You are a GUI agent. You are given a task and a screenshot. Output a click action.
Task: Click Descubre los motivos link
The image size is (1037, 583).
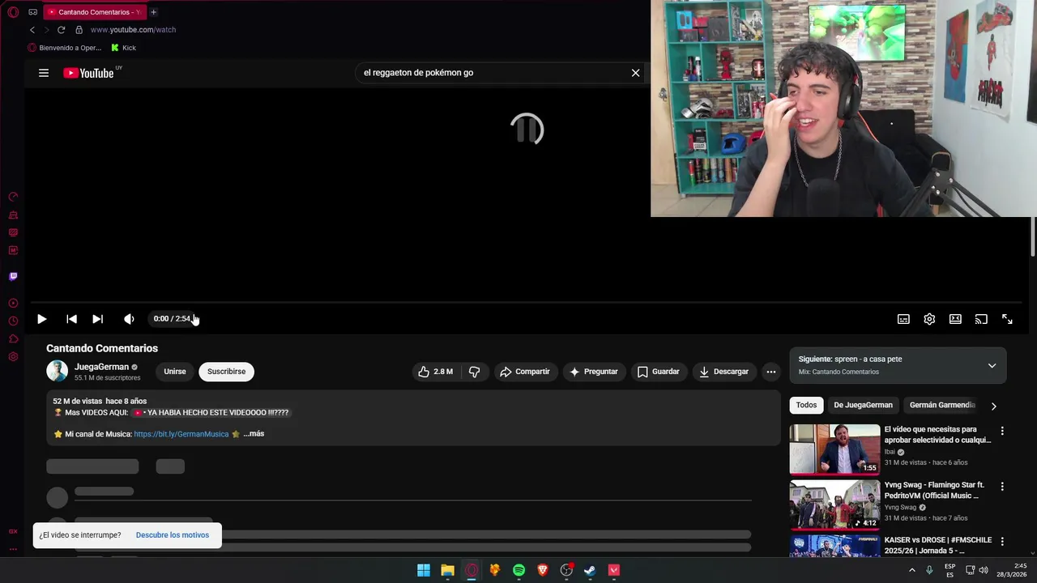[x=173, y=535]
